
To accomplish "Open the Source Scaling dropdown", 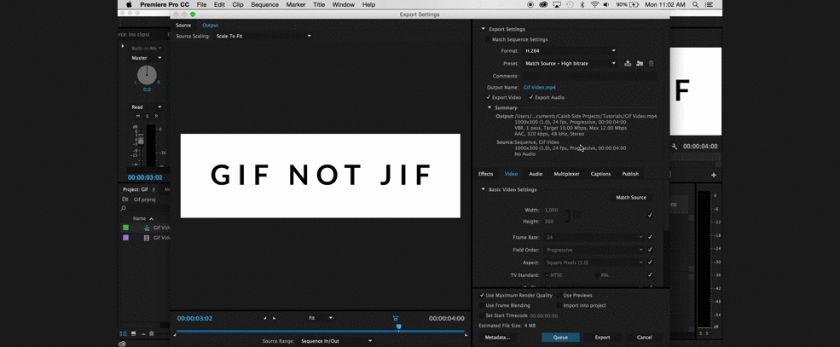I will (263, 36).
